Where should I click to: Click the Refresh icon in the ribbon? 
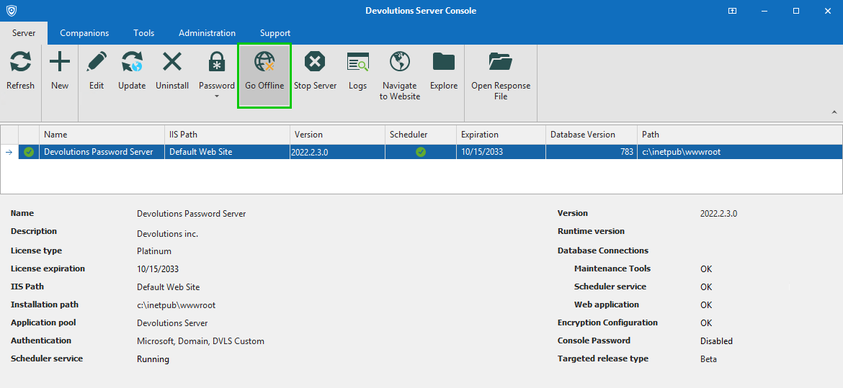point(20,63)
